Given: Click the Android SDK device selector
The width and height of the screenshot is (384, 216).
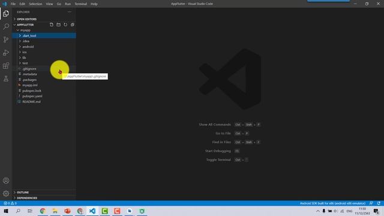Looking at the screenshot, I should coord(332,203).
